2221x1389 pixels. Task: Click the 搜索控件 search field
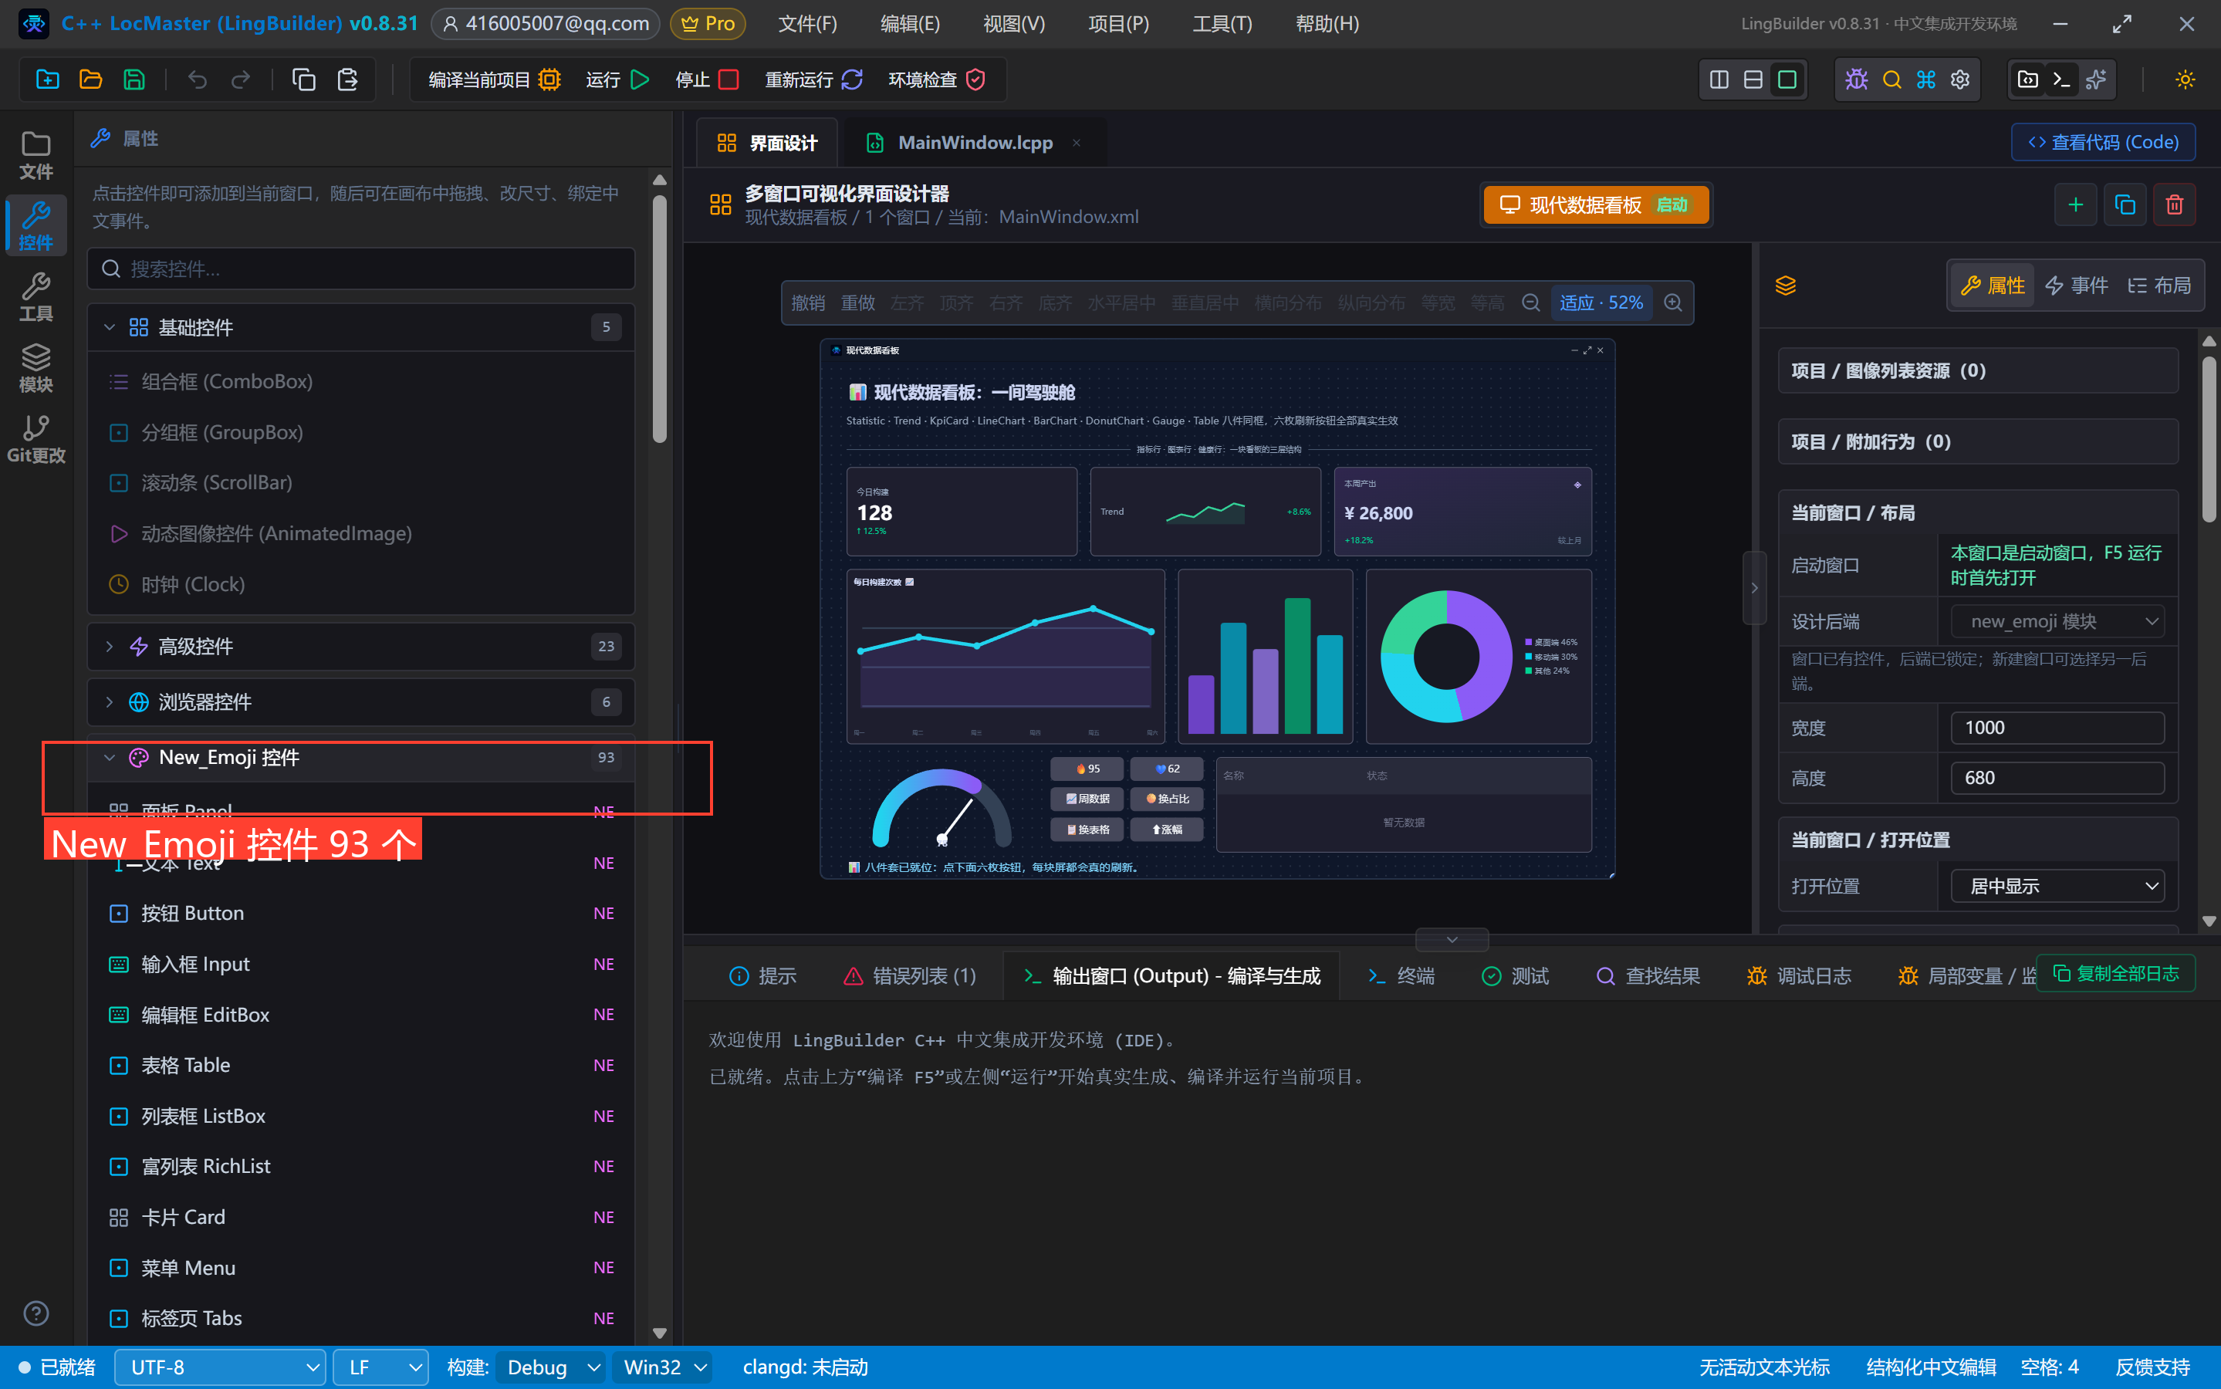click(361, 269)
